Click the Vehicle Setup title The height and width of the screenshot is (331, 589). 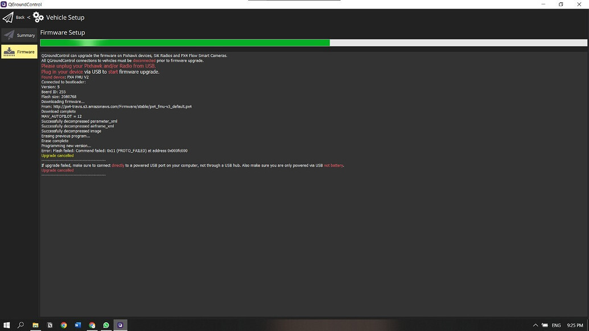click(65, 18)
